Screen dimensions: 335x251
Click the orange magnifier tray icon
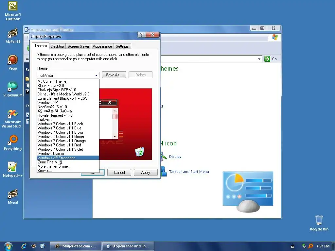tap(311, 246)
